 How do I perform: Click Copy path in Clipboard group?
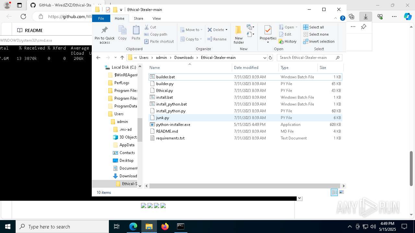[156, 34]
